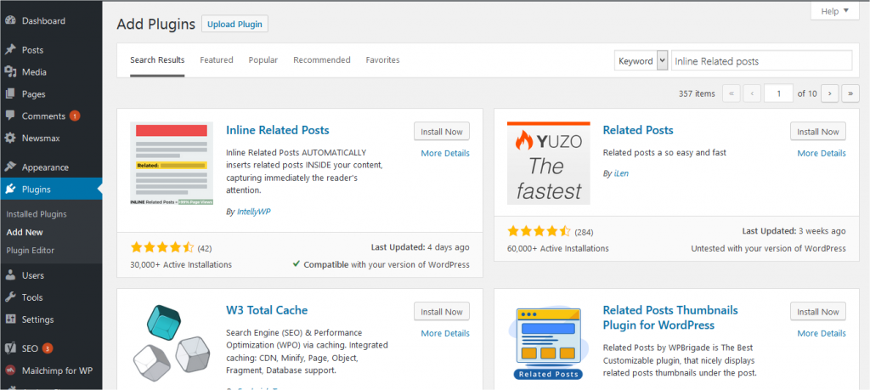Image resolution: width=870 pixels, height=390 pixels.
Task: Click the Settings sliders icon
Action: pos(10,319)
